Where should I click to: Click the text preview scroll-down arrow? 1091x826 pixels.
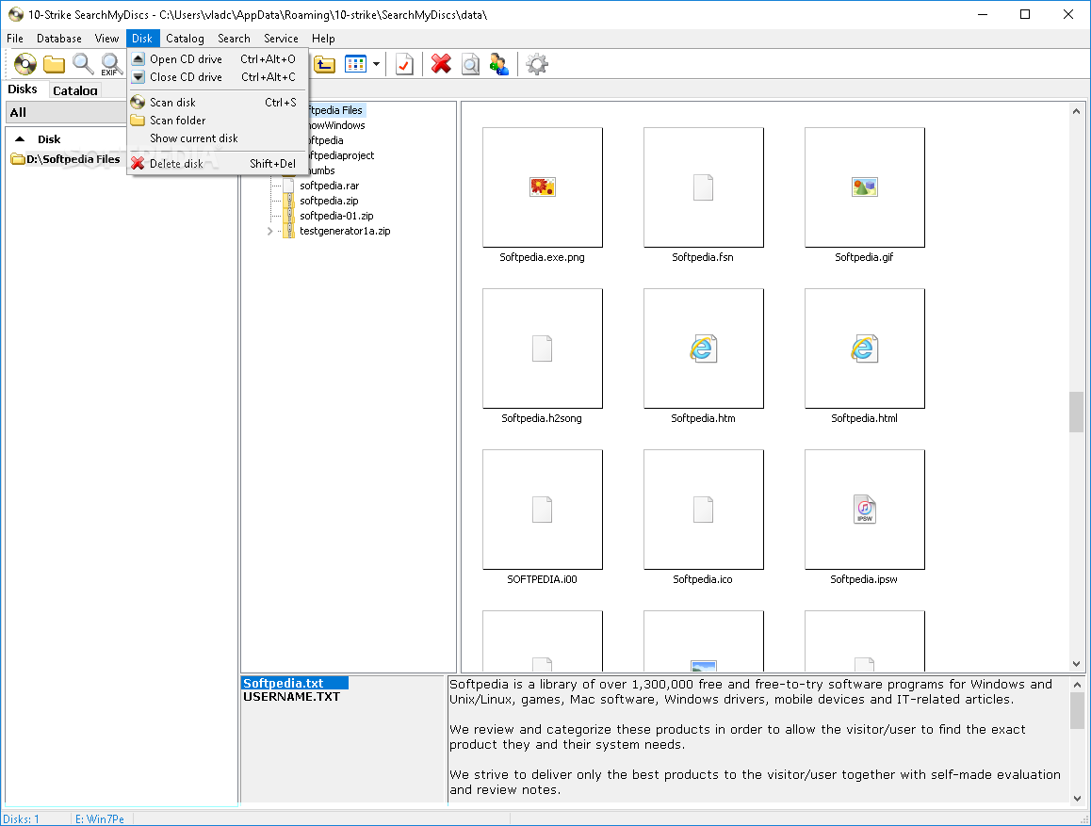point(1077,798)
